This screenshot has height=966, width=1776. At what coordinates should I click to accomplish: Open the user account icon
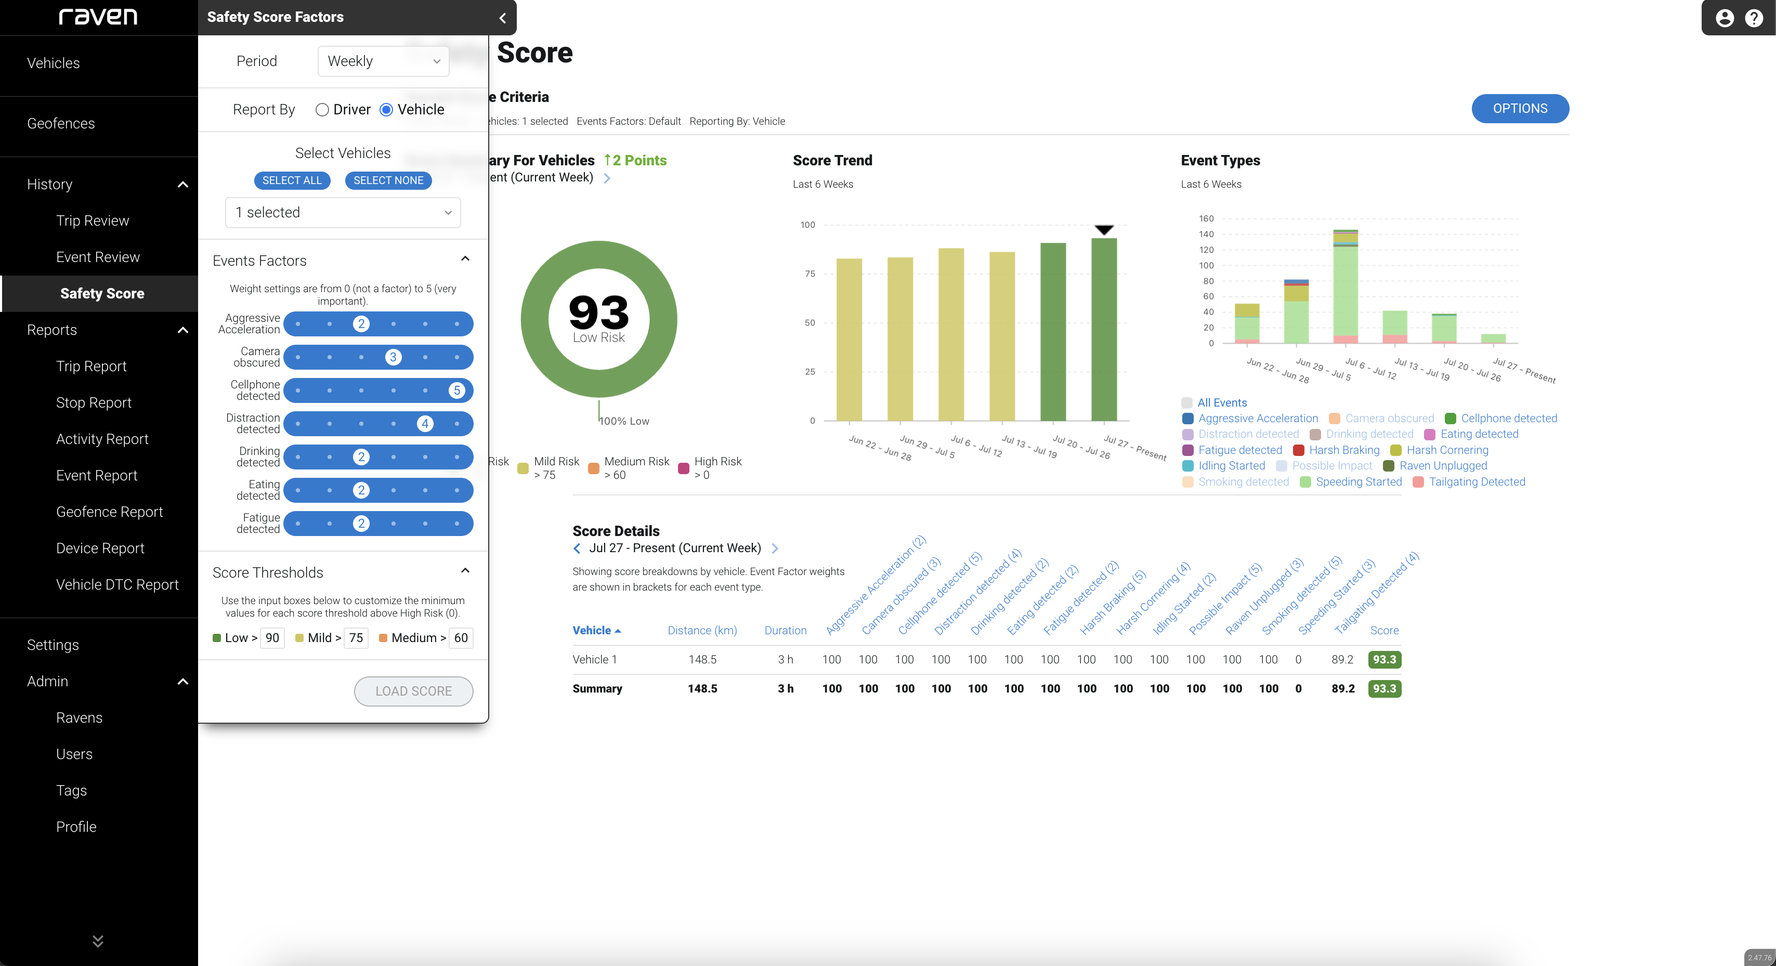pos(1725,18)
